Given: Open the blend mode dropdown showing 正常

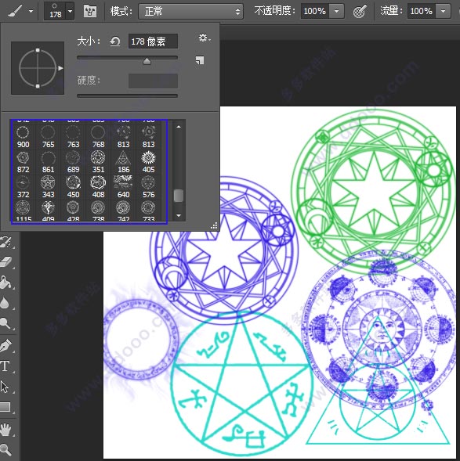Looking at the screenshot, I should [x=190, y=12].
